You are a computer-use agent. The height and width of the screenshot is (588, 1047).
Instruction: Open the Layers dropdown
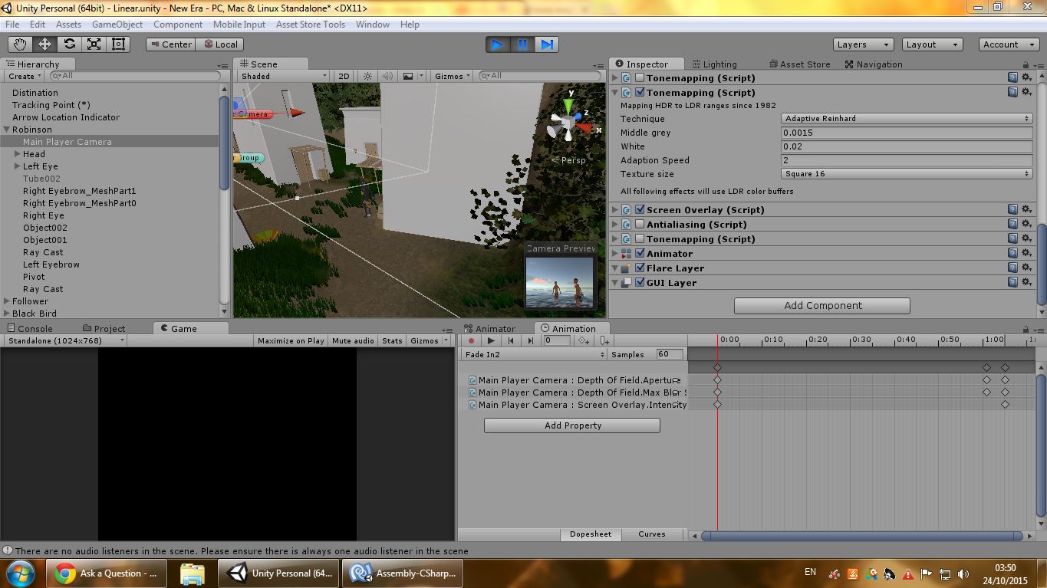(x=863, y=44)
